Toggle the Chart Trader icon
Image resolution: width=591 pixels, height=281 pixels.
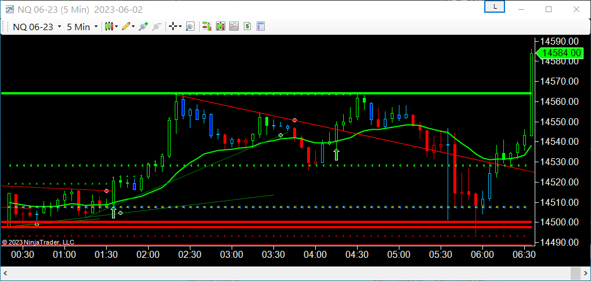207,26
